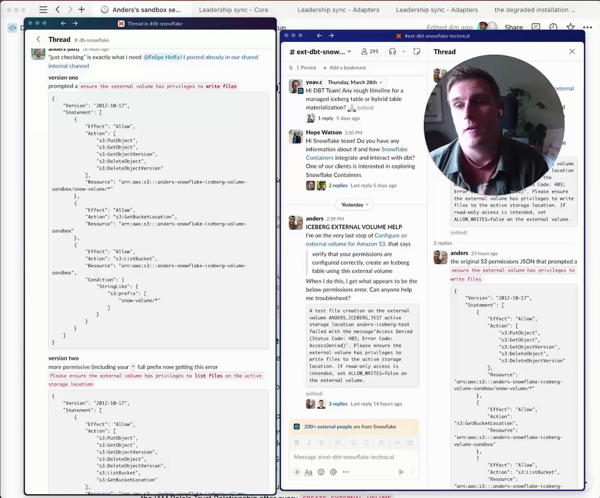Open the @Felipe Hoffa mention
Image resolution: width=600 pixels, height=498 pixels.
161,57
